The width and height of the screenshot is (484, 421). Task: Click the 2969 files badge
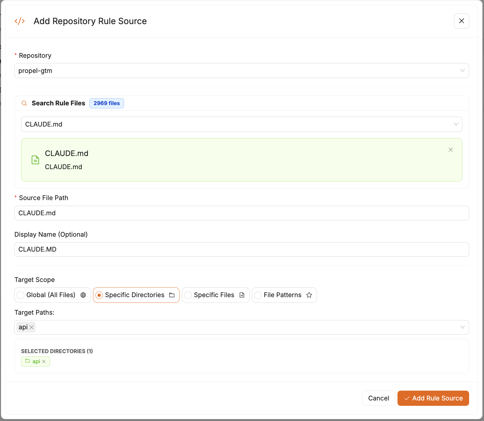tap(106, 103)
